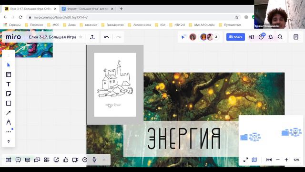Viewport: 305px width, 172px height.
Task: Bookmark this page with star icon
Action: click(x=237, y=17)
